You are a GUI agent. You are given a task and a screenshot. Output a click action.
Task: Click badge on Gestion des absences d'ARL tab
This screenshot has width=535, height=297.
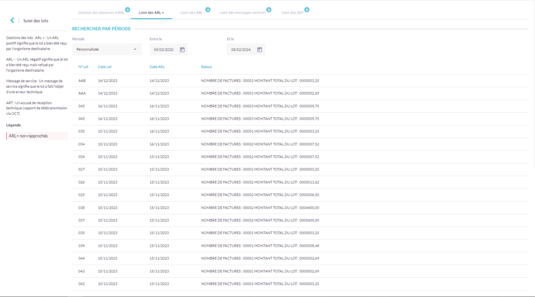[127, 9]
